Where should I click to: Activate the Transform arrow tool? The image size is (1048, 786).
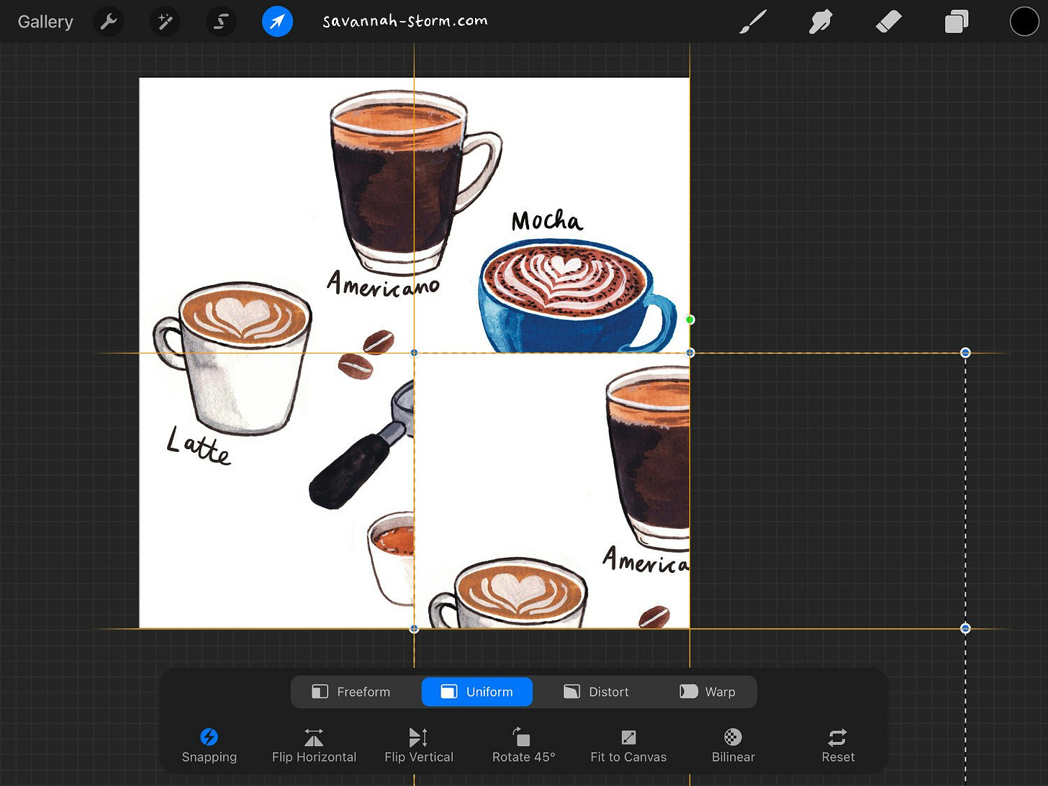277,22
